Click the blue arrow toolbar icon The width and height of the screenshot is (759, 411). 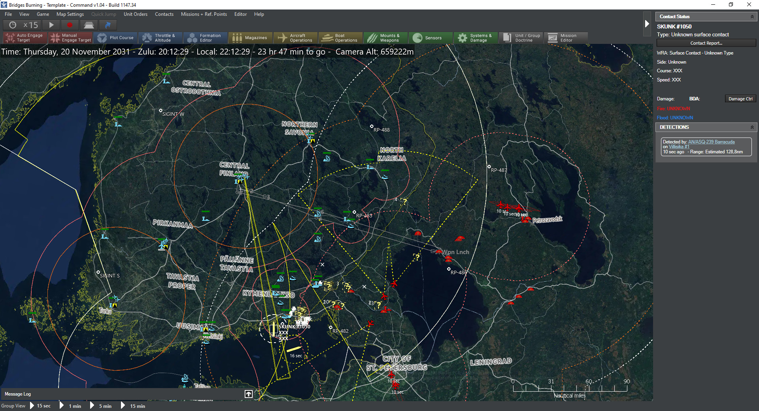coord(108,25)
